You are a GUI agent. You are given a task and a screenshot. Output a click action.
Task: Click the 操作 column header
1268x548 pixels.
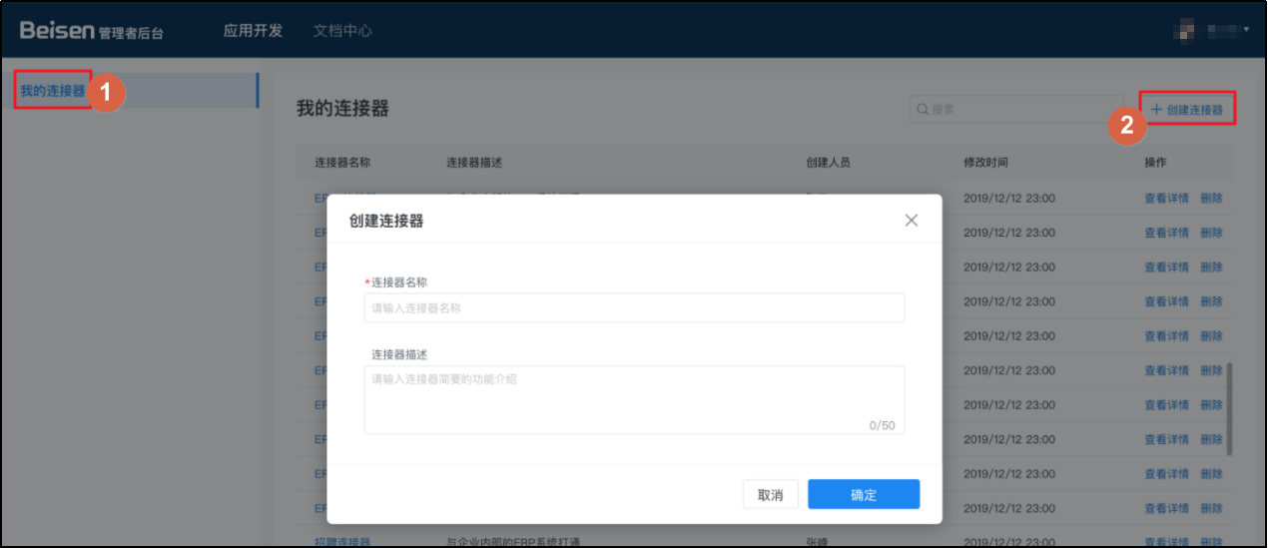(x=1155, y=163)
